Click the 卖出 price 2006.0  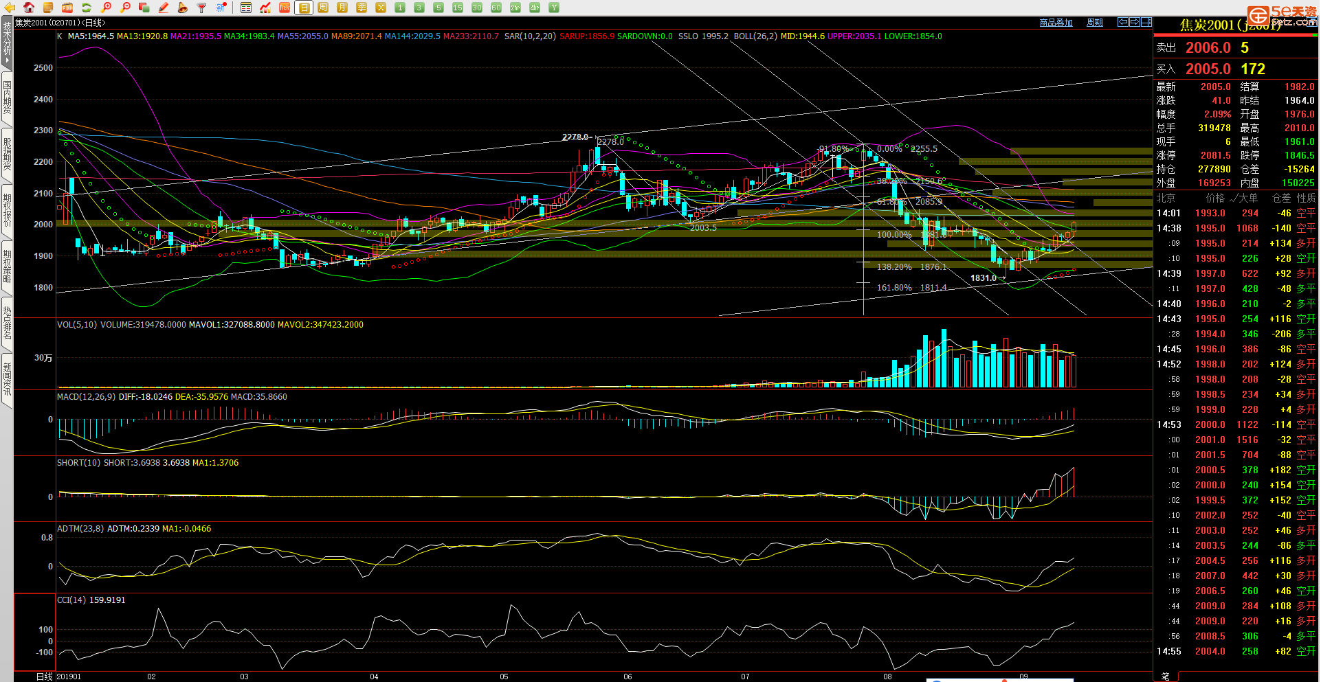1208,48
